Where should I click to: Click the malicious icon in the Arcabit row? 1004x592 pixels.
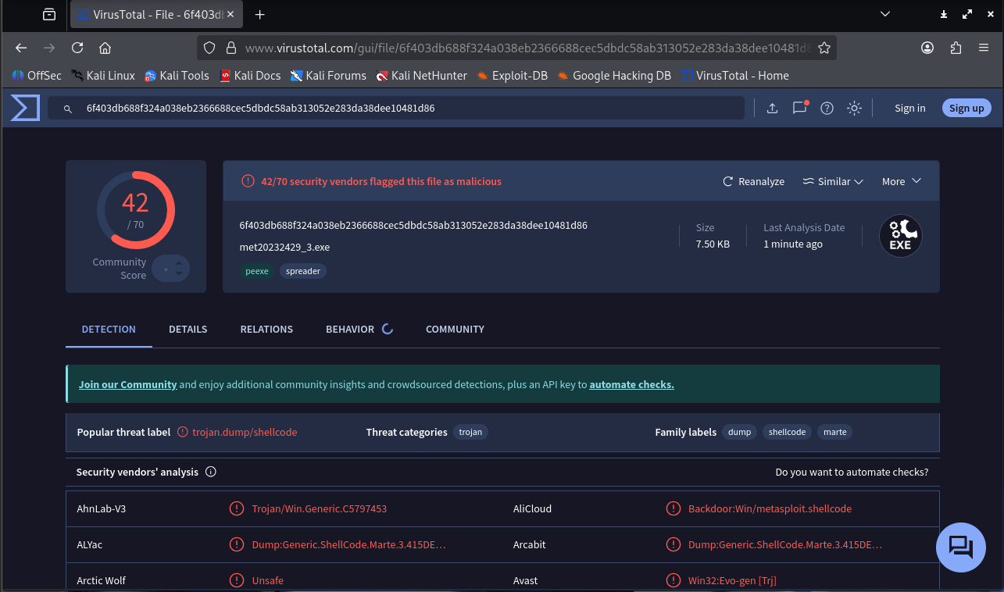tap(673, 544)
